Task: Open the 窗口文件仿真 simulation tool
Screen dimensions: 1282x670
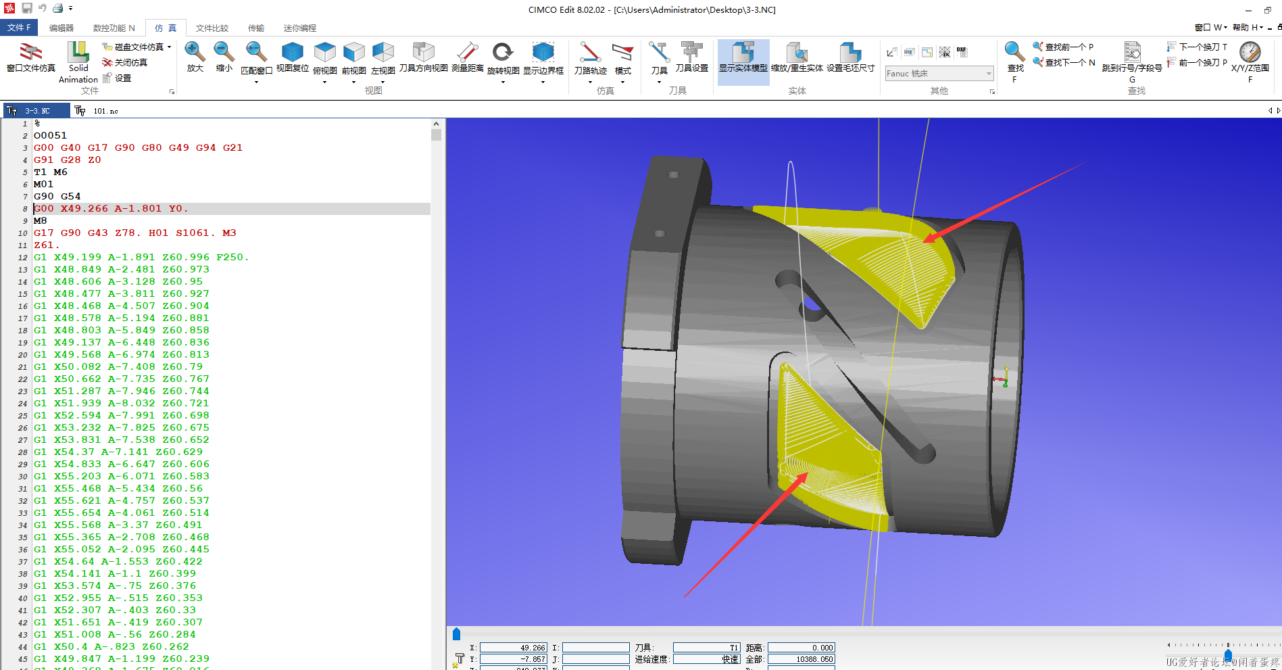Action: (x=30, y=57)
